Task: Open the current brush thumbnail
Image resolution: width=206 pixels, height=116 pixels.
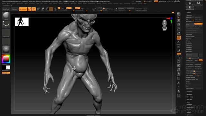Action: pos(6,15)
